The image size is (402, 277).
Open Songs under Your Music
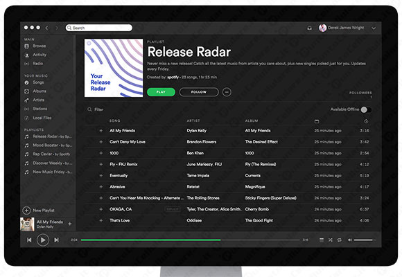point(38,82)
